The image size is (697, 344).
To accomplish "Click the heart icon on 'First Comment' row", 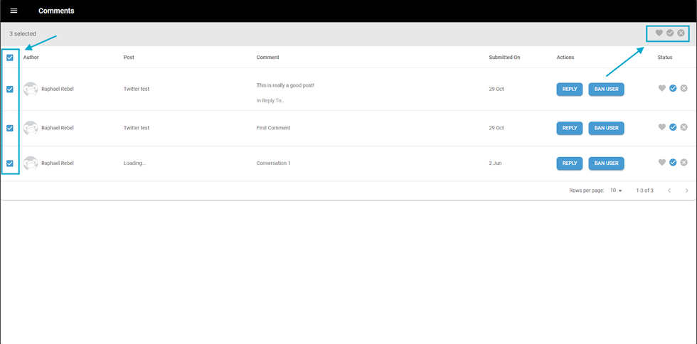I will click(661, 128).
